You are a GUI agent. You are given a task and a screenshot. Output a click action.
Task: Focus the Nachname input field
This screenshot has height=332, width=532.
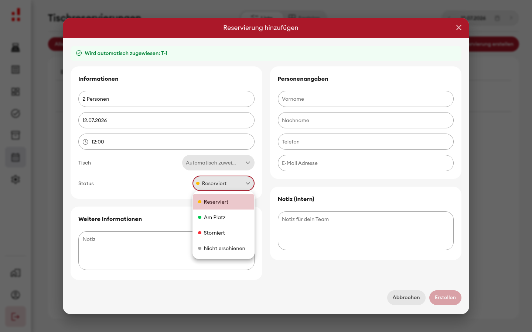coord(366,120)
